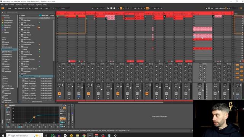The height and width of the screenshot is (137, 244).
Task: Expand the Drum Buss folder arrow
Action: click(x=20, y=52)
